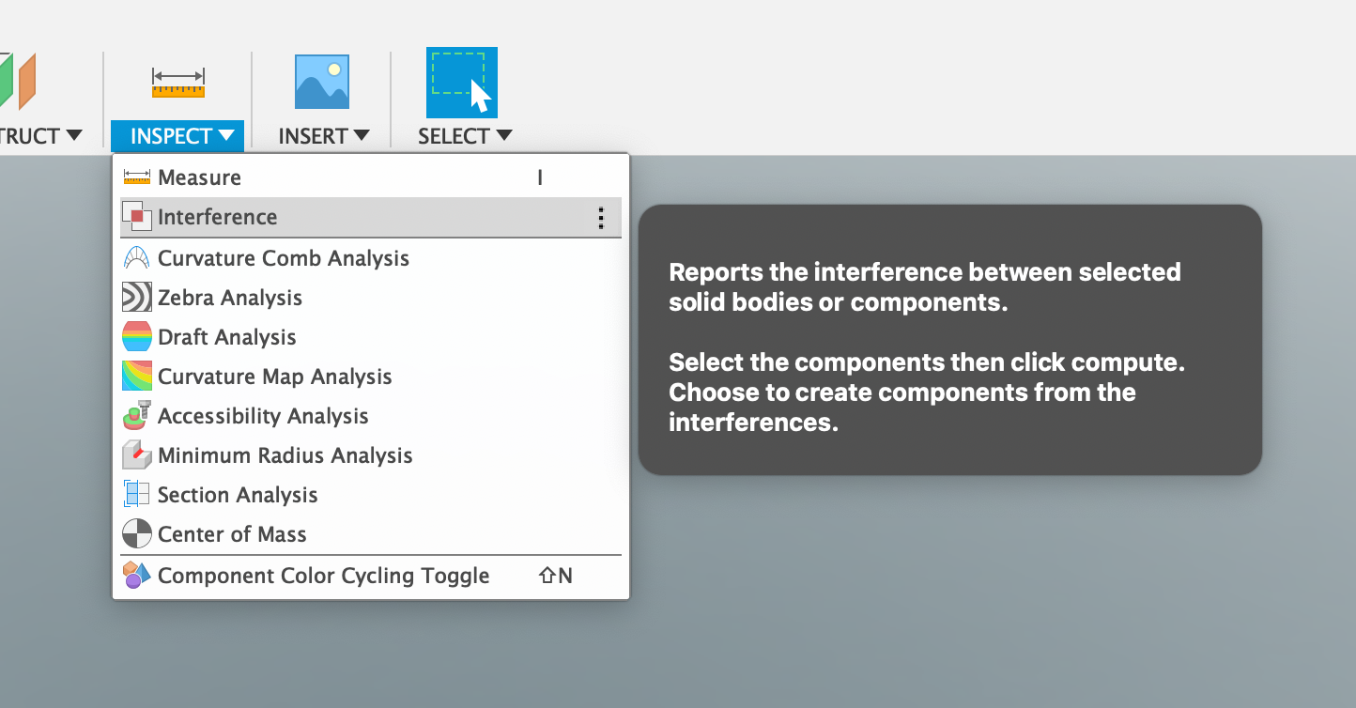Choose Measure from the Inspect menu
The image size is (1356, 708).
coord(199,177)
